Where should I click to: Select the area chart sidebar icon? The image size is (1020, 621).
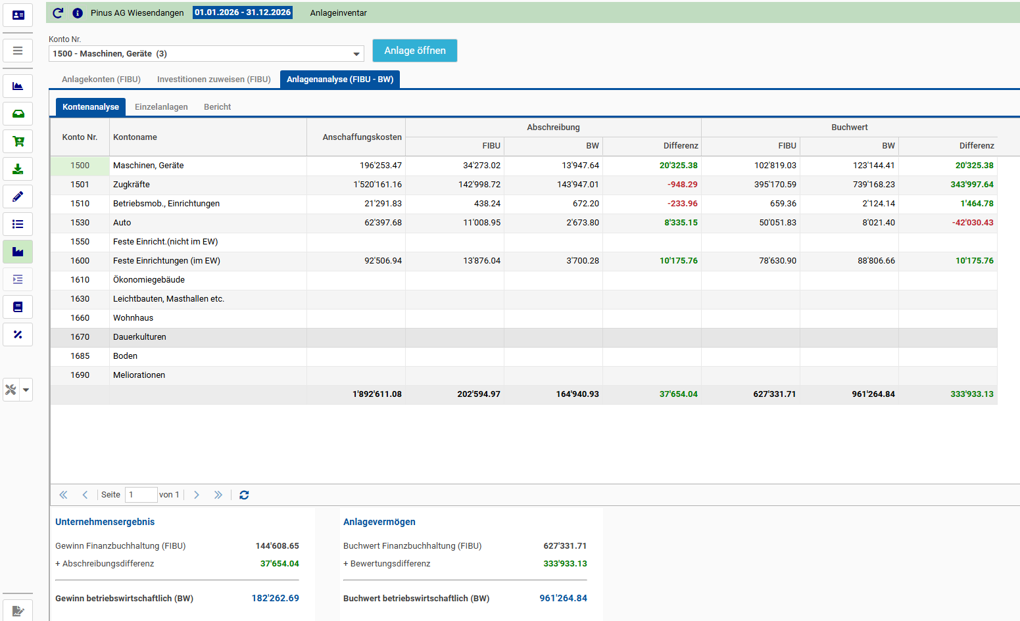(18, 86)
